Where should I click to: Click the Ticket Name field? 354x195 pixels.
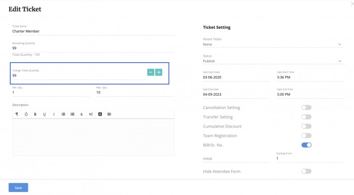(93, 31)
